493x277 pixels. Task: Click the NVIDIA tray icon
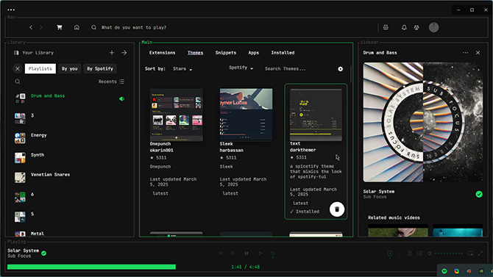(481, 271)
